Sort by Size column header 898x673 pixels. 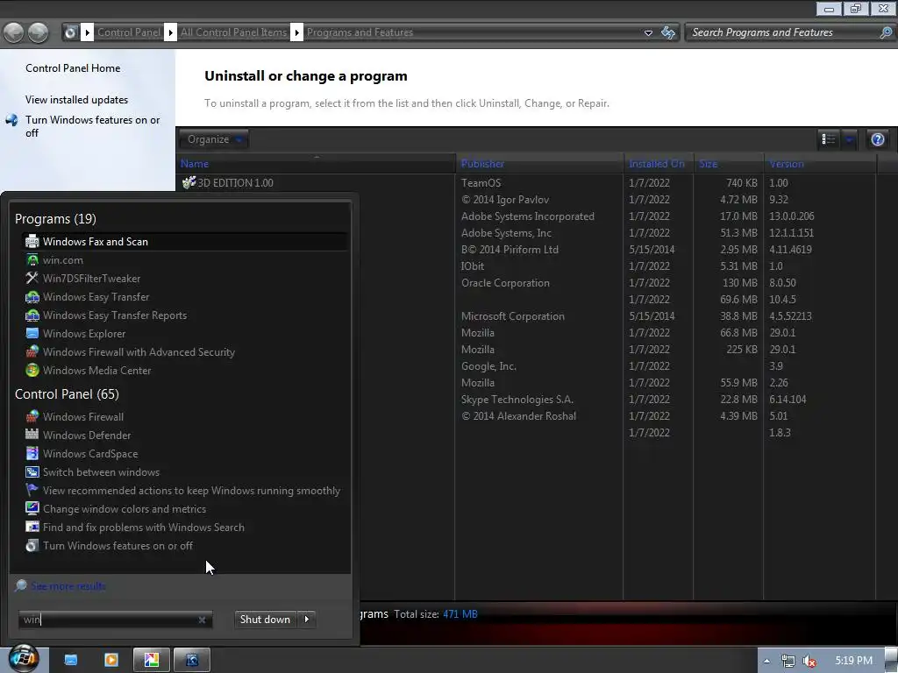tap(729, 164)
